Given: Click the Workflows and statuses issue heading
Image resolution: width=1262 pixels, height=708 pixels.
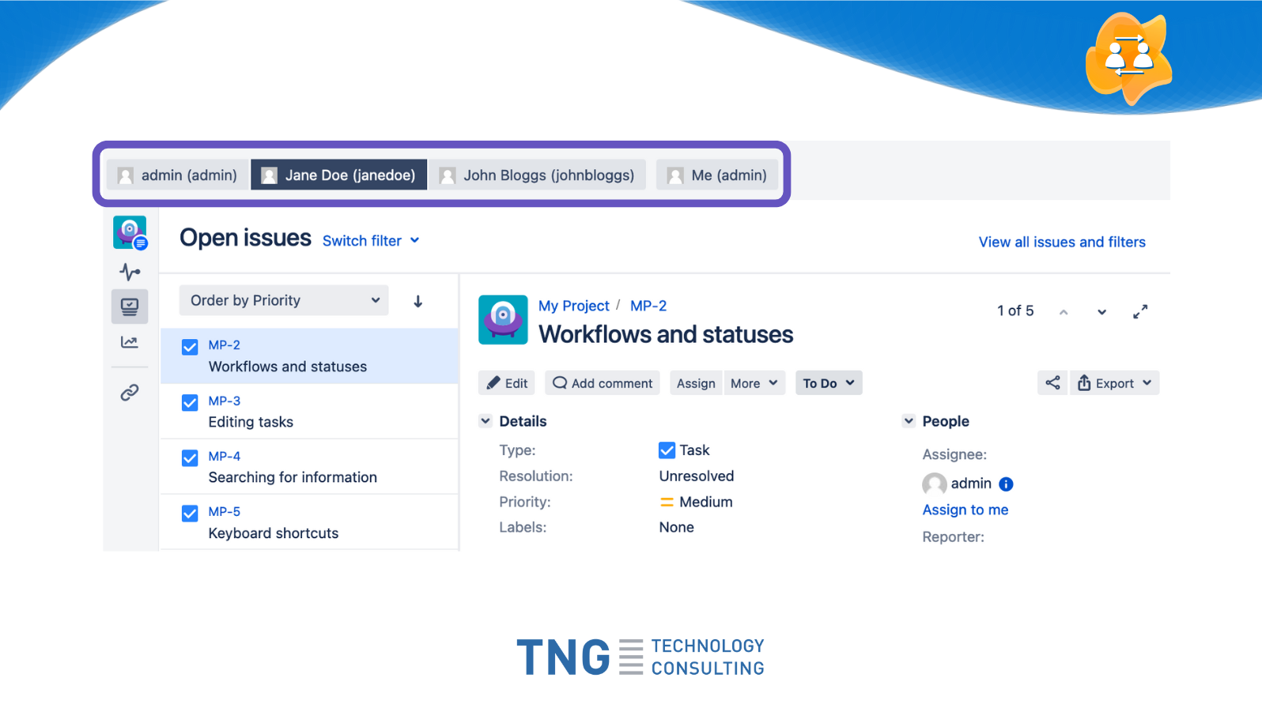Looking at the screenshot, I should click(x=666, y=335).
